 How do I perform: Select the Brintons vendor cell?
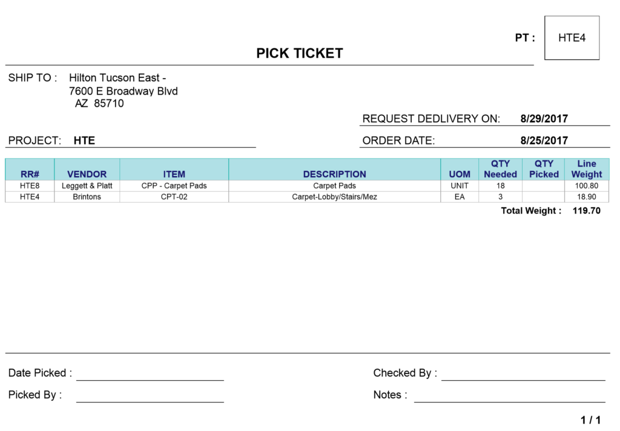87,197
